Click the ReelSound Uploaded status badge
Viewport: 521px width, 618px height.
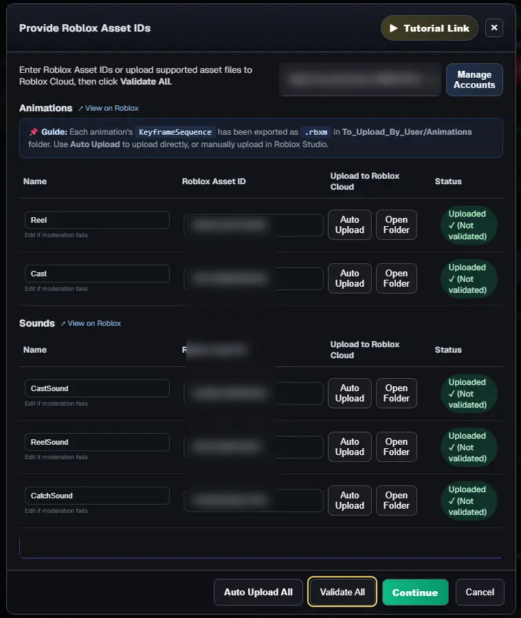pyautogui.click(x=469, y=447)
